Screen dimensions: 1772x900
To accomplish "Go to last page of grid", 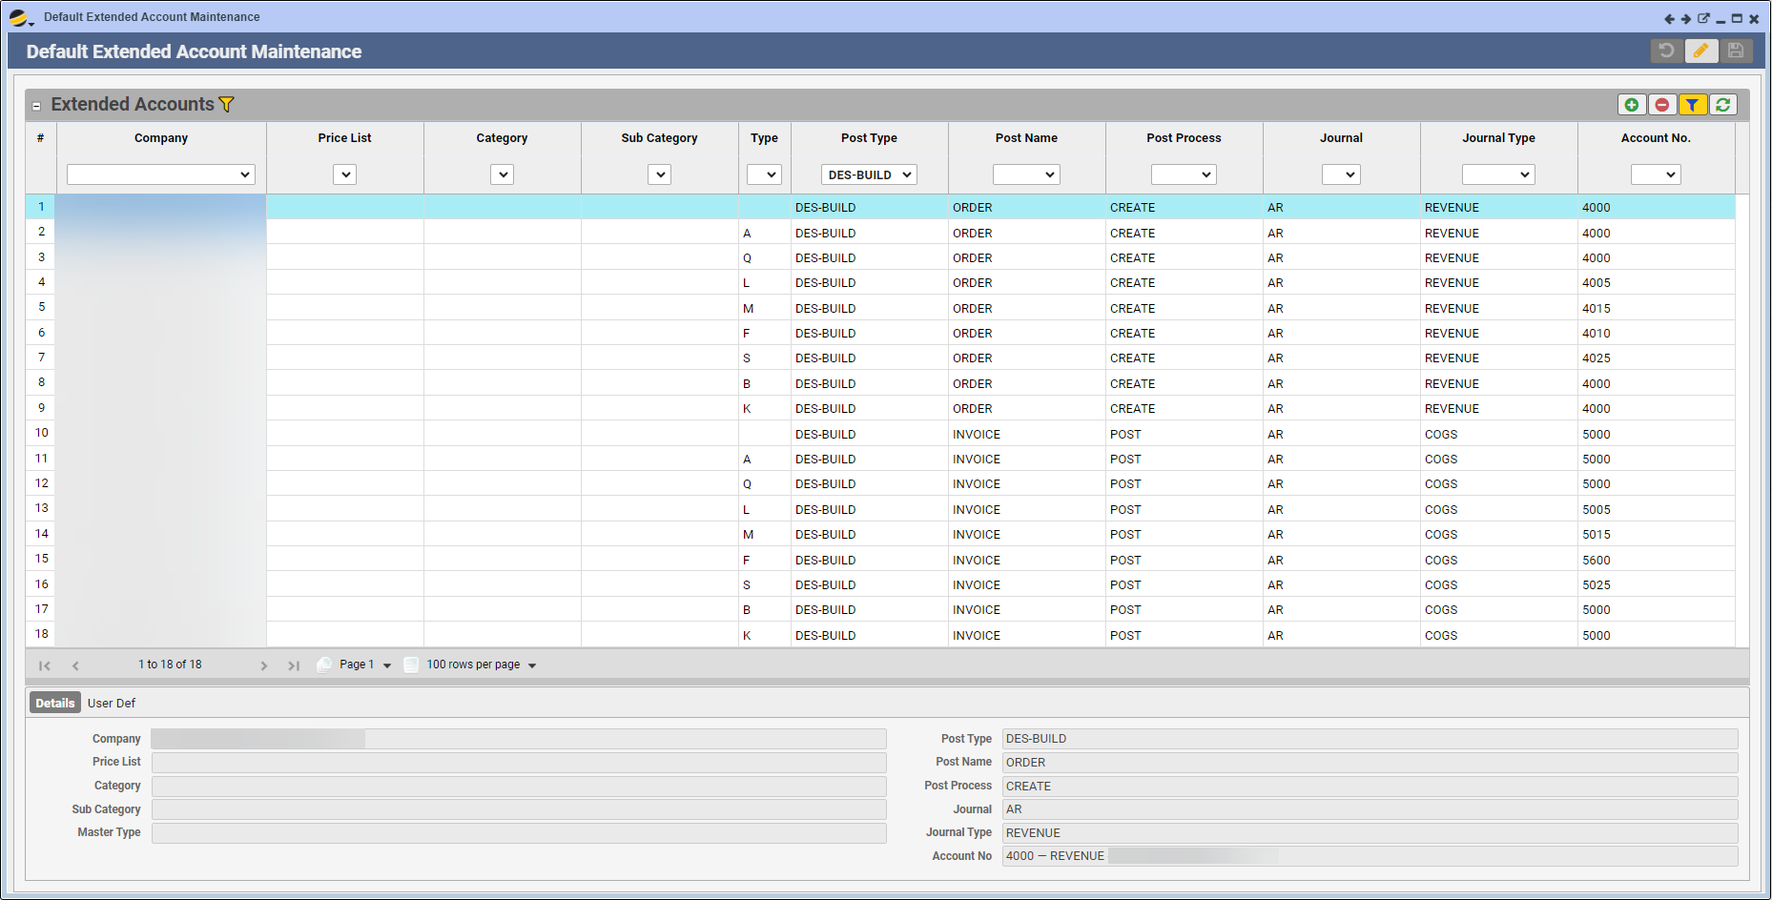I will (x=294, y=665).
